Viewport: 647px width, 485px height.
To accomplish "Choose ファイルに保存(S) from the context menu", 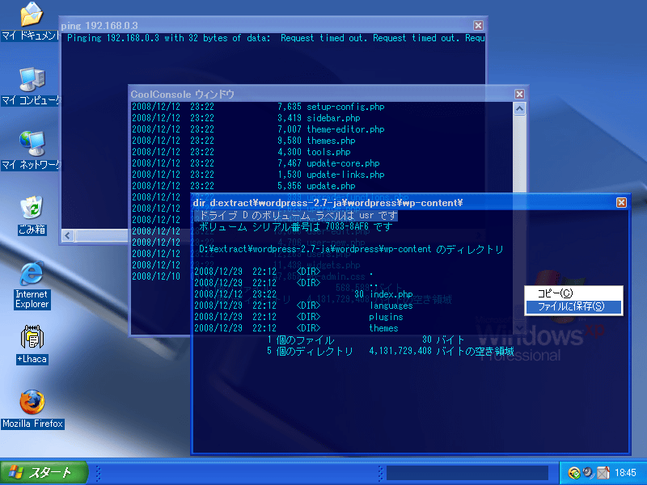I will click(573, 306).
